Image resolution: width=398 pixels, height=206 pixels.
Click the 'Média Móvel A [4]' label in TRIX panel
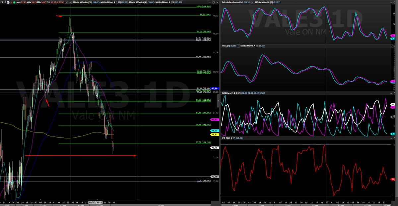(x=249, y=45)
